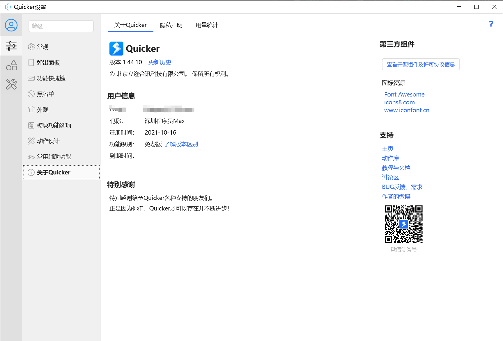503x341 pixels.
Task: Open the 主页 support link
Action: click(x=387, y=149)
